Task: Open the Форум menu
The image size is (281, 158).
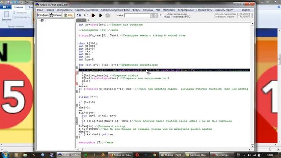Action: (x=136, y=10)
